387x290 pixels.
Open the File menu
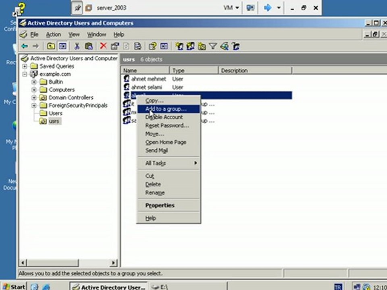point(34,35)
